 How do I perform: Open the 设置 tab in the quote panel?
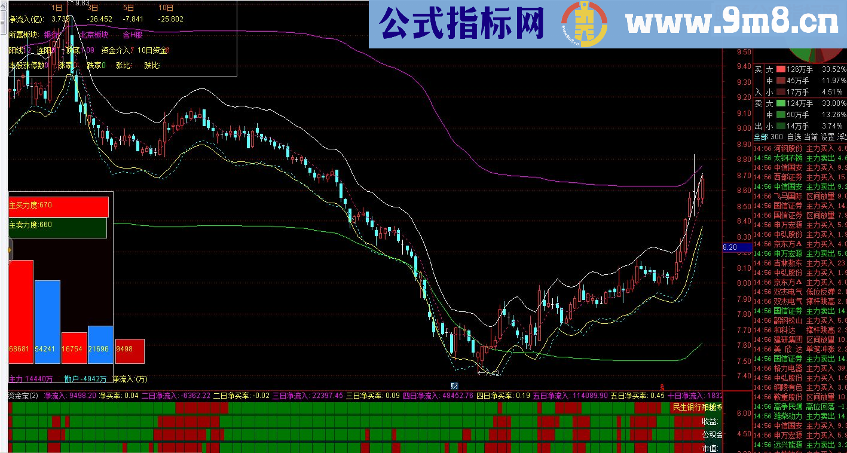click(827, 136)
